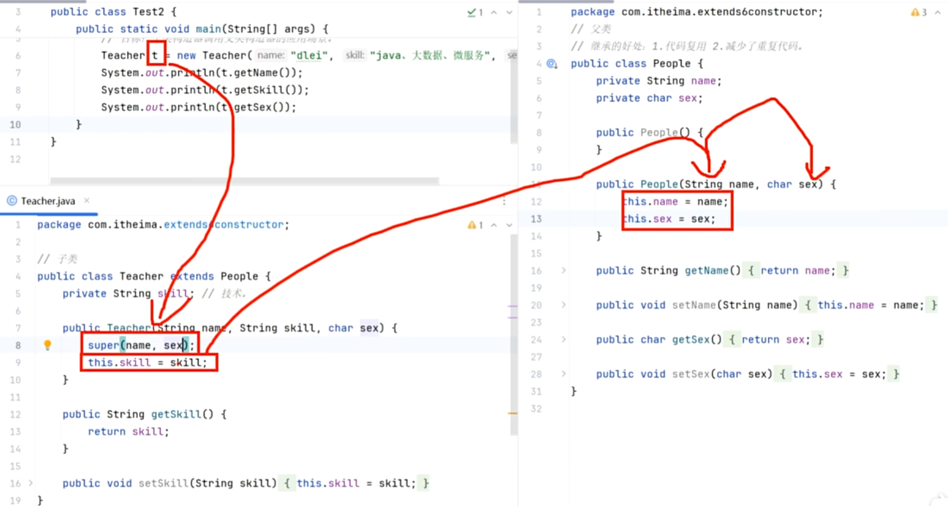Close the Teacher.java tab
Screen dimensions: 948x506
87,200
